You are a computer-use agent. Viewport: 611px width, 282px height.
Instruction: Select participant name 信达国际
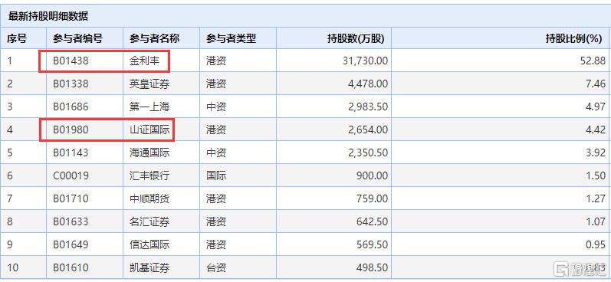click(149, 244)
